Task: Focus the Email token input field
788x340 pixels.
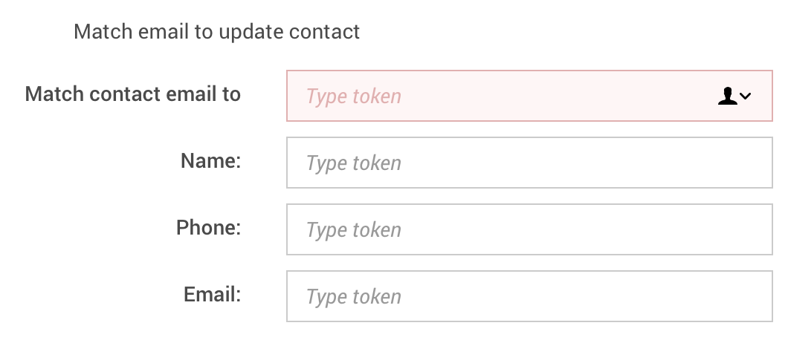Action: pyautogui.click(x=529, y=296)
